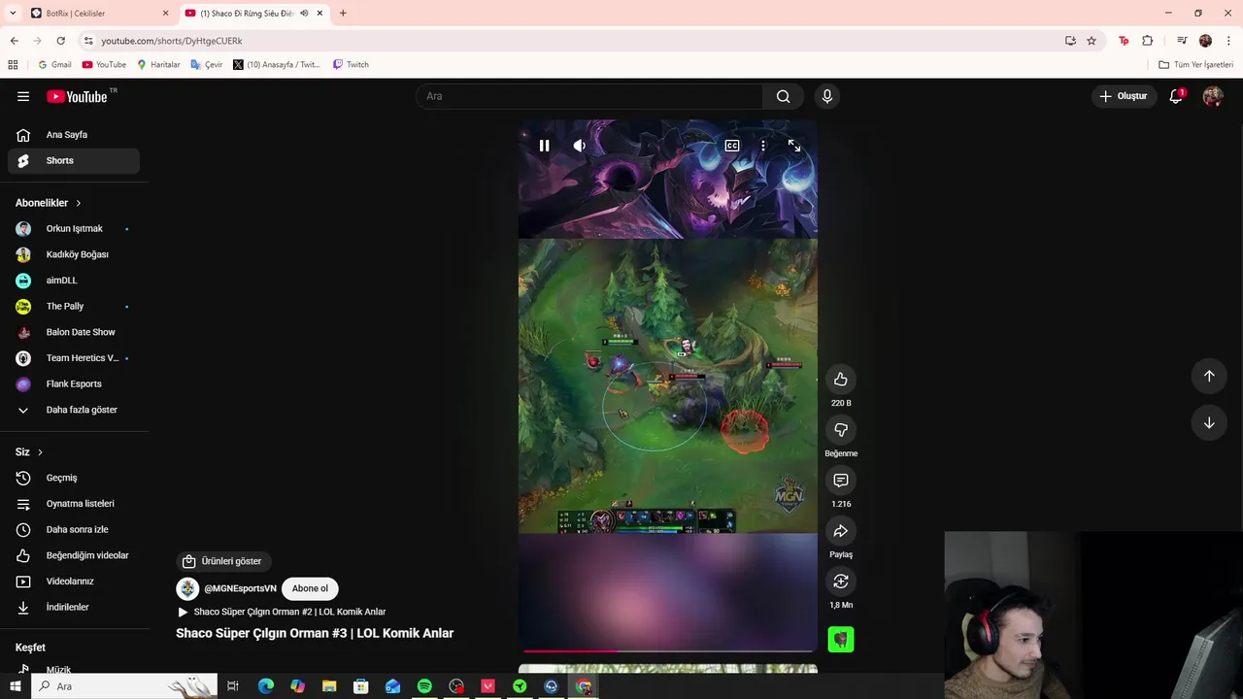Open the remix button showing 1,8 Mn
Image resolution: width=1243 pixels, height=699 pixels.
click(841, 582)
